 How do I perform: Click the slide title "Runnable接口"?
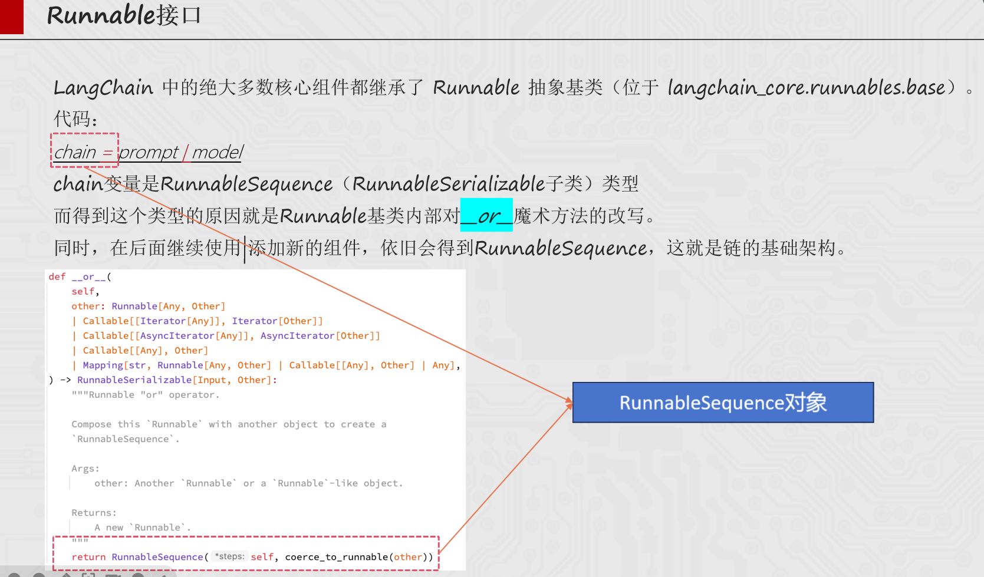tap(124, 15)
